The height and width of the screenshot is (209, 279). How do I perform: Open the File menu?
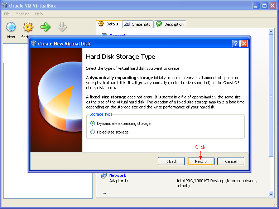point(7,14)
